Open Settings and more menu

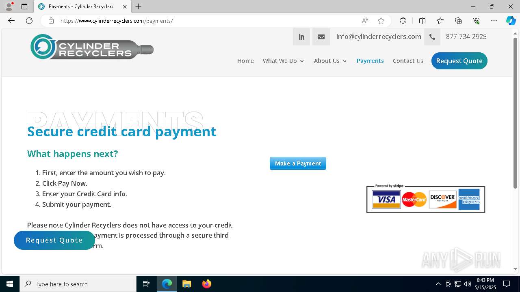click(494, 21)
